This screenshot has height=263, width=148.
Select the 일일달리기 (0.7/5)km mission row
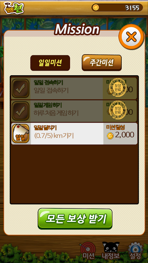click(74, 133)
